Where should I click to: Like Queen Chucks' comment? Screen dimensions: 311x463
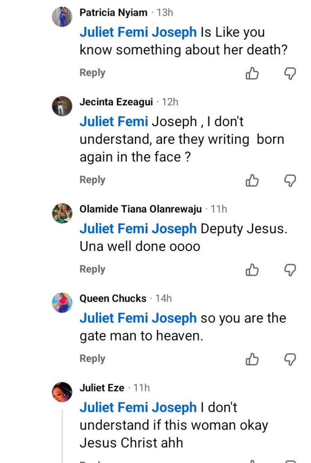coord(252,359)
